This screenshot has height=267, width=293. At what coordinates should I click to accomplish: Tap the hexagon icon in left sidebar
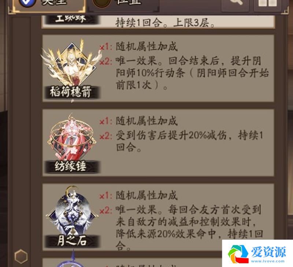coord(21,256)
